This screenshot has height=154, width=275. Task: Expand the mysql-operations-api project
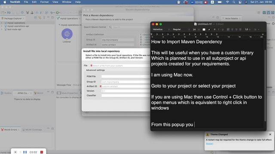tap(2, 26)
